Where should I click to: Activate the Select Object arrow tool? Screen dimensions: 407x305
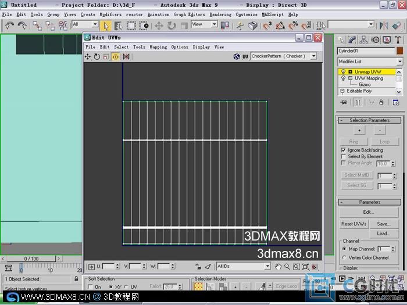(106, 26)
